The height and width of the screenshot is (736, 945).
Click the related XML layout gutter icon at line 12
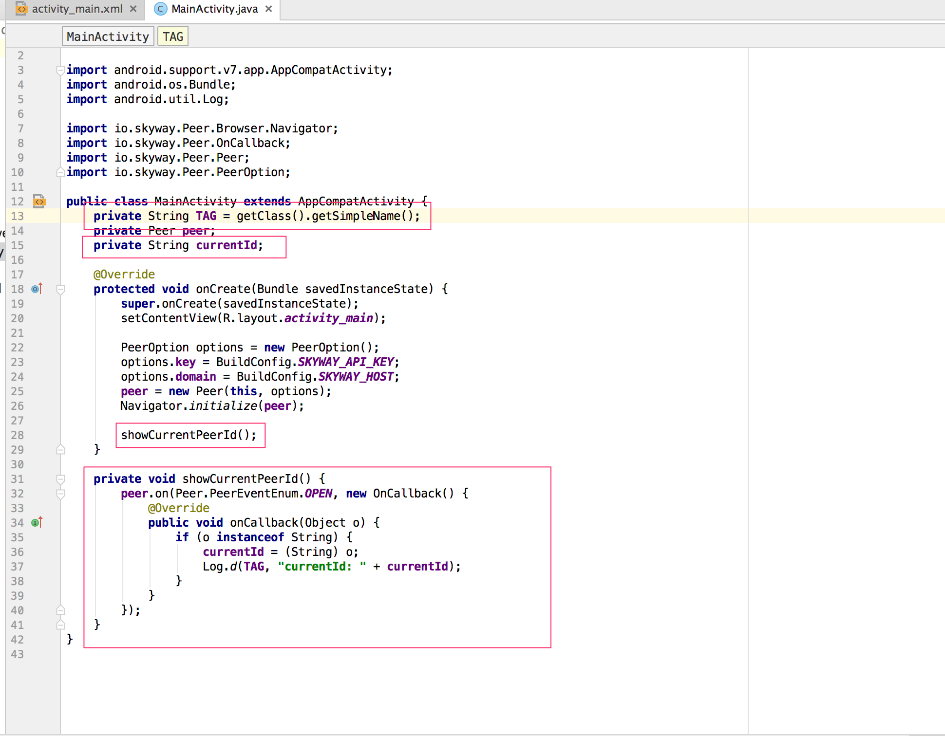[38, 202]
